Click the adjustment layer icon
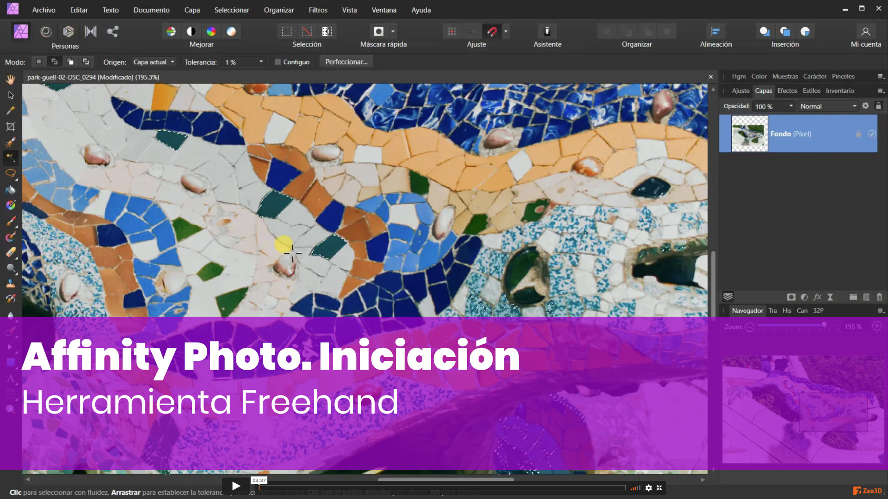Screen dimensions: 888x499 (804, 297)
